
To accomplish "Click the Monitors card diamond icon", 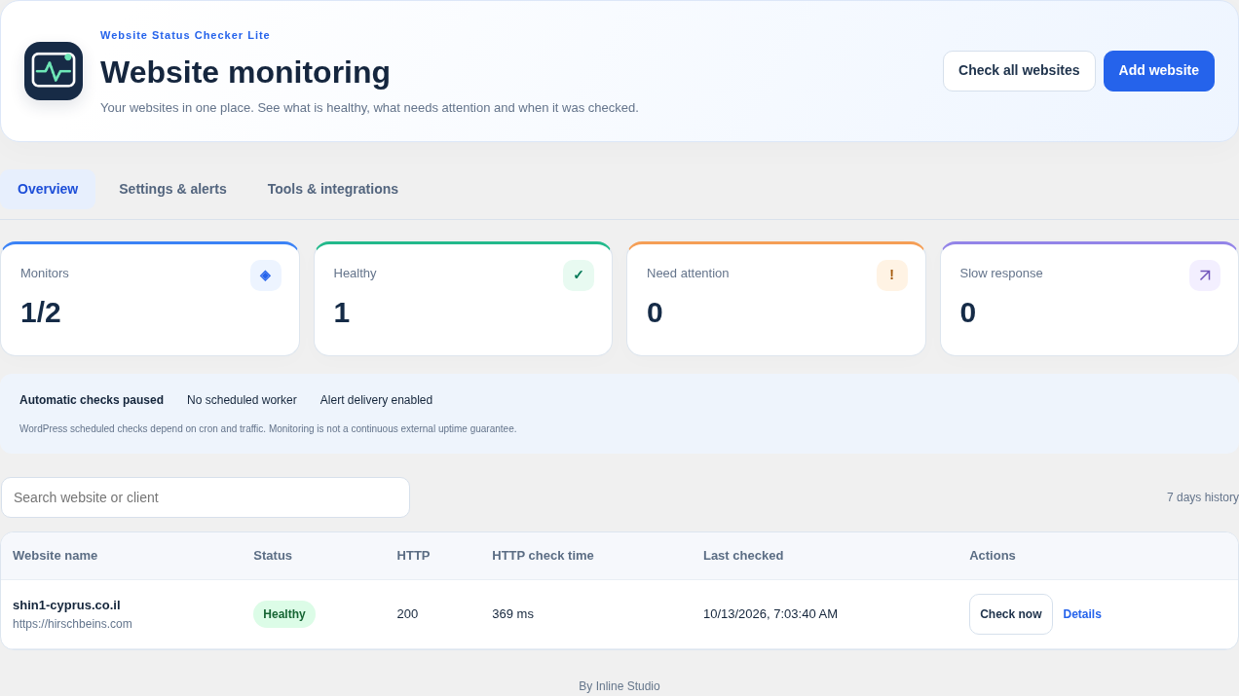I will (266, 275).
